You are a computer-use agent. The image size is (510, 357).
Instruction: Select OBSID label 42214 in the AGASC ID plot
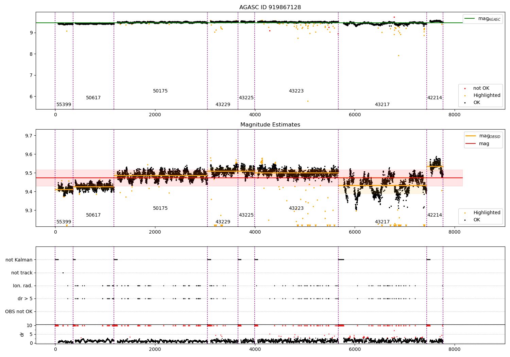coord(435,98)
